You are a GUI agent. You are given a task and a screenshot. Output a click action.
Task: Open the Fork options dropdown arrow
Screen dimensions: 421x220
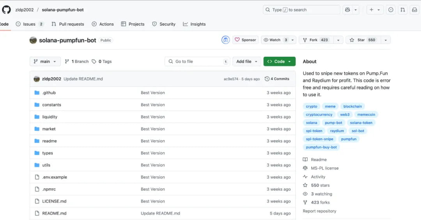click(338, 40)
